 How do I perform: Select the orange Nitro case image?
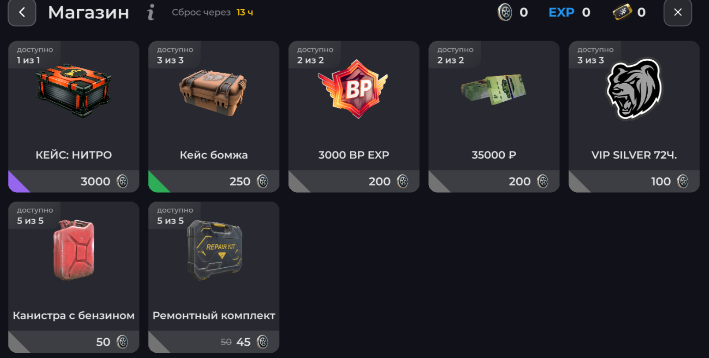[x=74, y=90]
